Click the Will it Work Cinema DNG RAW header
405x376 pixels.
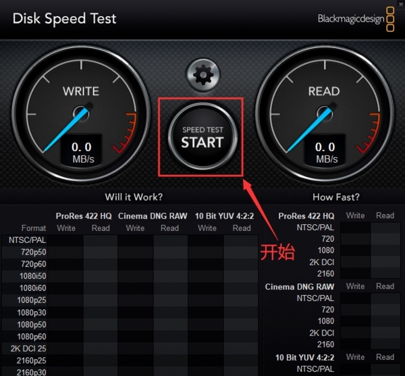coord(153,216)
